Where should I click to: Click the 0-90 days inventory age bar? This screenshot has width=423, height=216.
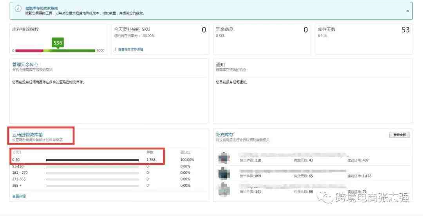(x=92, y=160)
